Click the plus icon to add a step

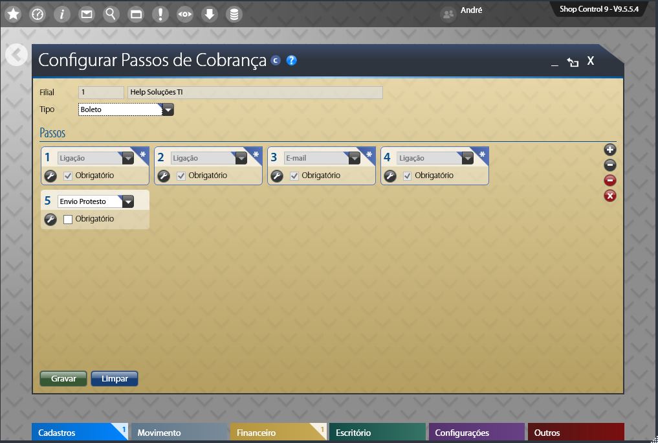(609, 150)
